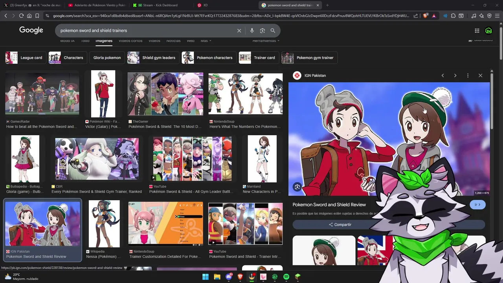Go back in browser history

coord(6,16)
